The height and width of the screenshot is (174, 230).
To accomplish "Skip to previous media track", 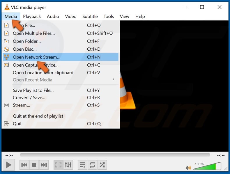I will [x=24, y=165].
